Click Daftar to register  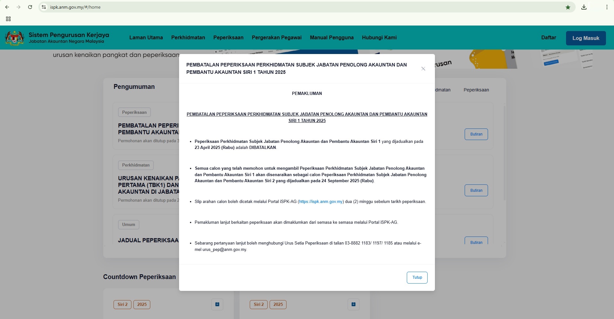click(548, 37)
